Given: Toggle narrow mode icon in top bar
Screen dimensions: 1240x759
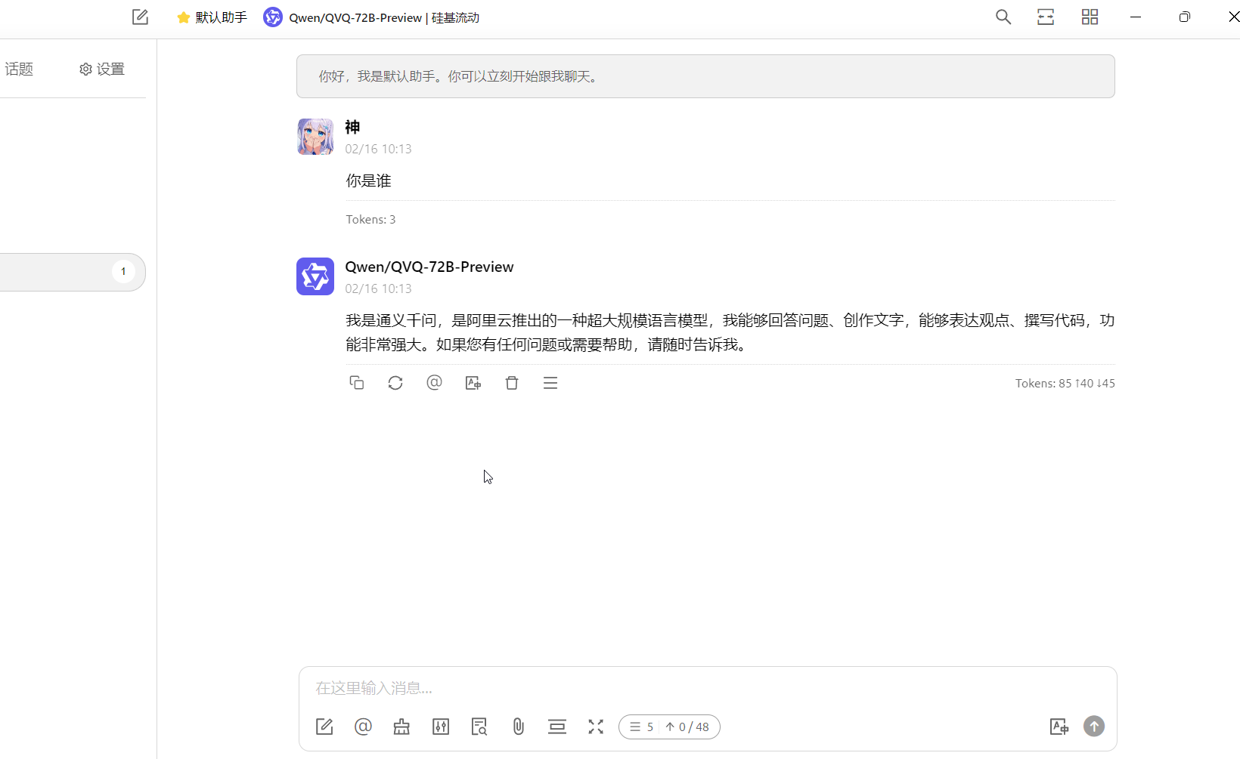Looking at the screenshot, I should [x=1046, y=17].
